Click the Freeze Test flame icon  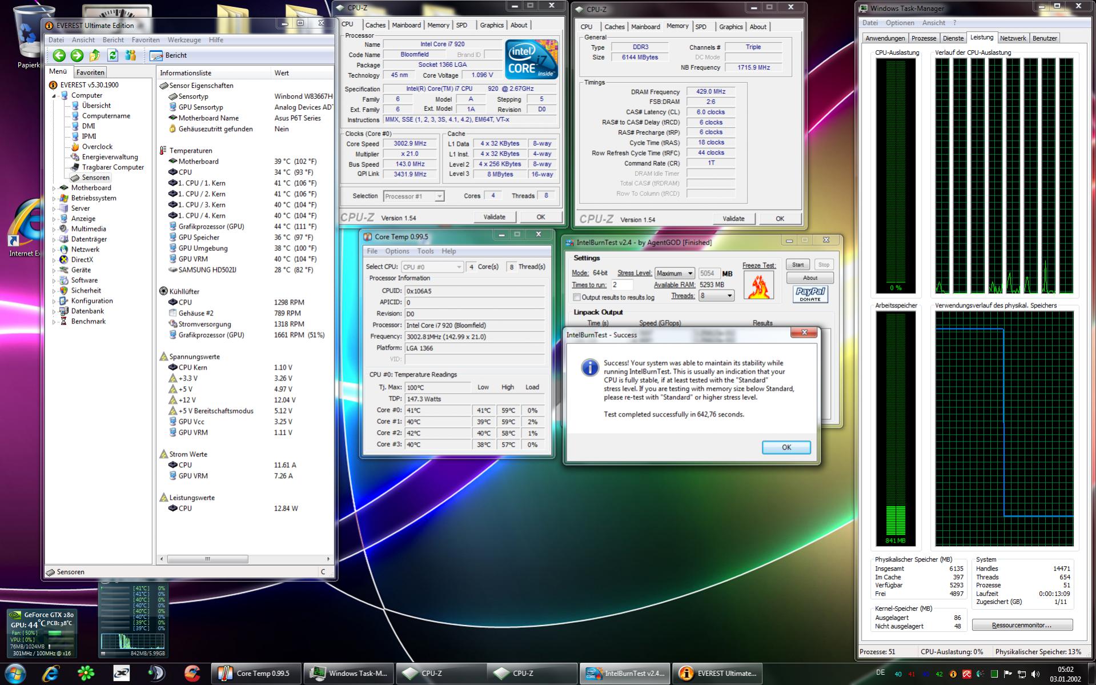click(x=758, y=285)
